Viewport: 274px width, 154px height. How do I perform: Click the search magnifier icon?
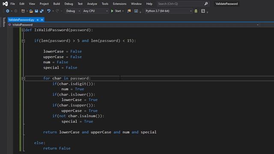tap(206, 4)
